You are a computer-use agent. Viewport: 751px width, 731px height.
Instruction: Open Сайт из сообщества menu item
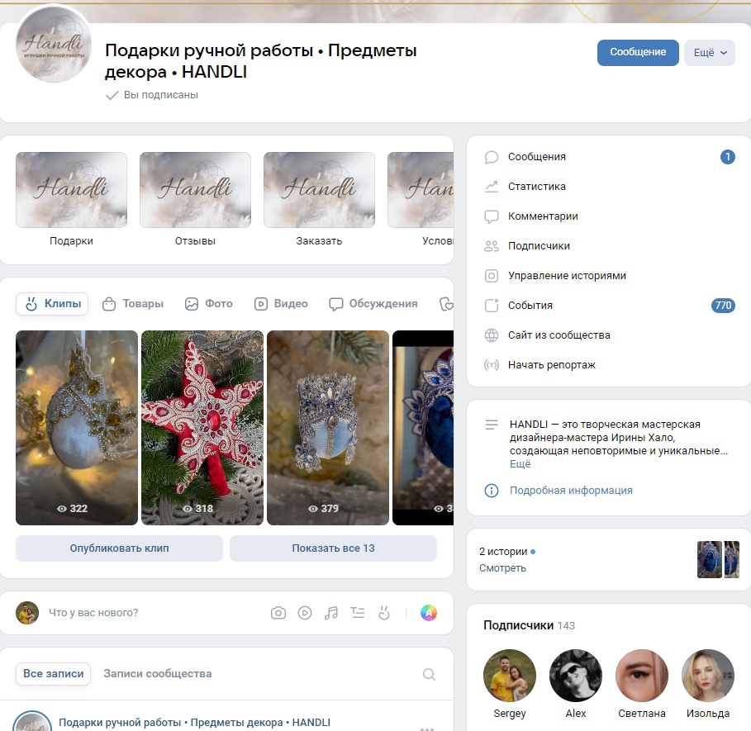(609, 335)
